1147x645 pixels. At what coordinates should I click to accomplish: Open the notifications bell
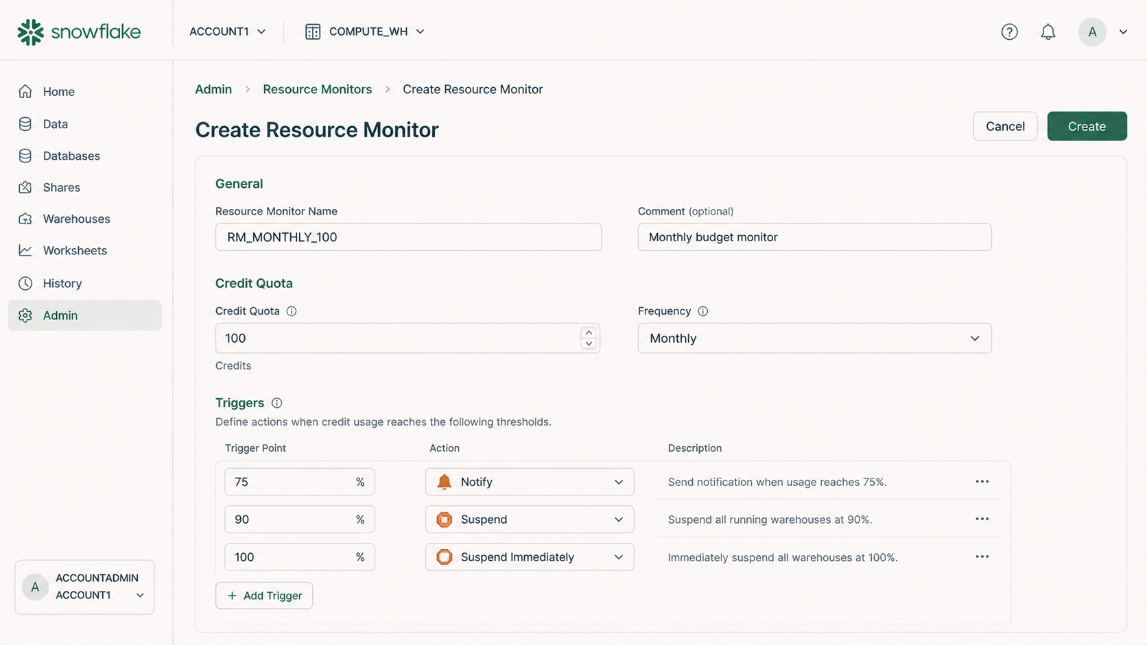[x=1048, y=32]
